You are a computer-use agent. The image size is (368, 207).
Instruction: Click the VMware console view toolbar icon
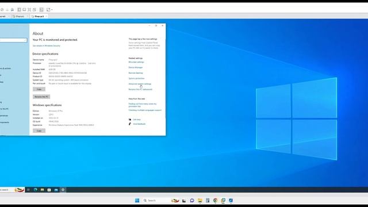(x=41, y=10)
